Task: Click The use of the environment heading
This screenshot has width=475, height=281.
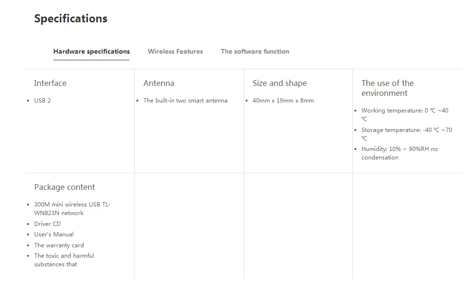Action: coord(388,88)
